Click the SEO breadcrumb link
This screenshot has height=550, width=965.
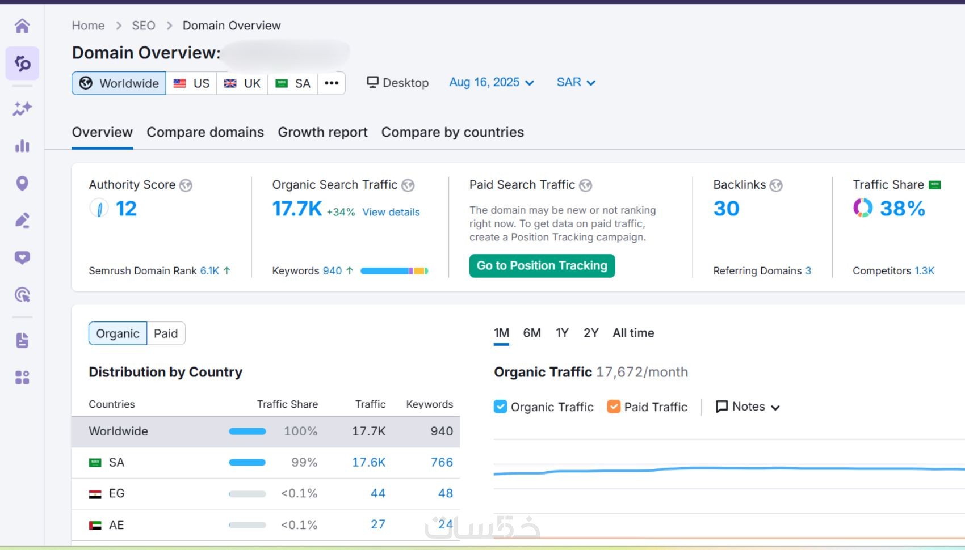[144, 26]
